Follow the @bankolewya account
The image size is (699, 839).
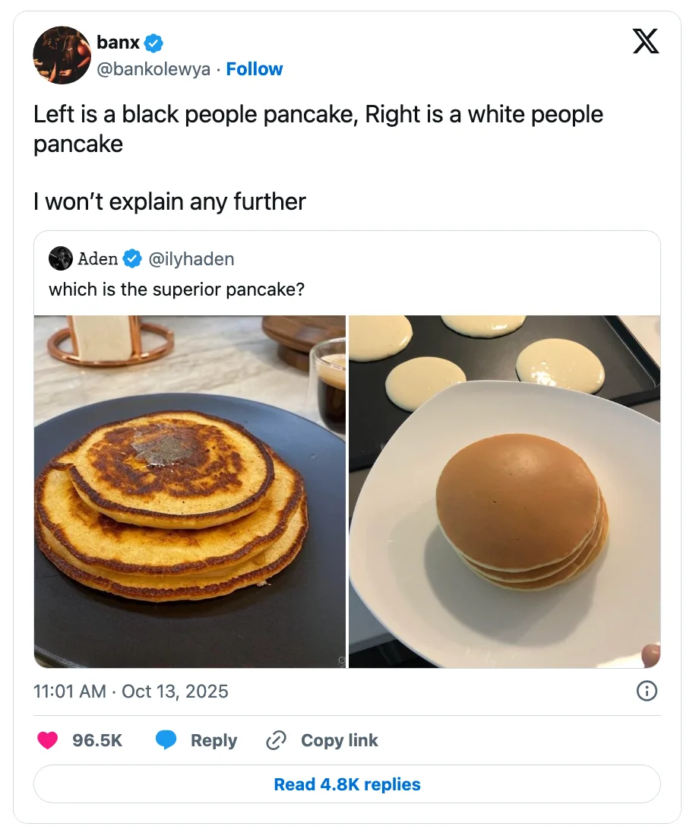click(x=255, y=69)
